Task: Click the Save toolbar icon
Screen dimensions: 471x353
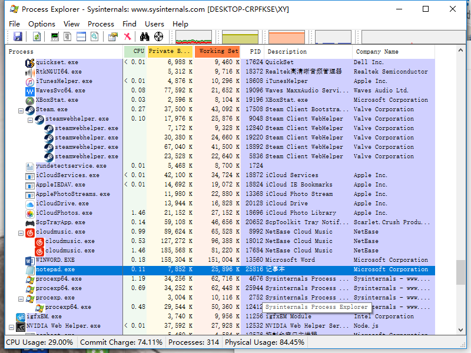Action: [x=18, y=36]
